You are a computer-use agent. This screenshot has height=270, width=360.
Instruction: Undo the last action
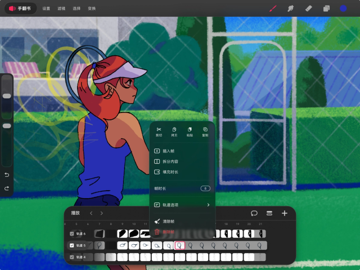pyautogui.click(x=7, y=175)
